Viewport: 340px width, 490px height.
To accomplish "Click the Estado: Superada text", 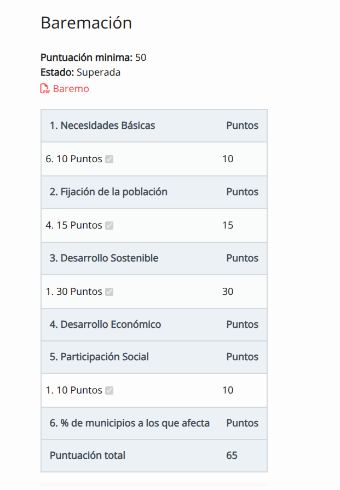I will click(80, 72).
